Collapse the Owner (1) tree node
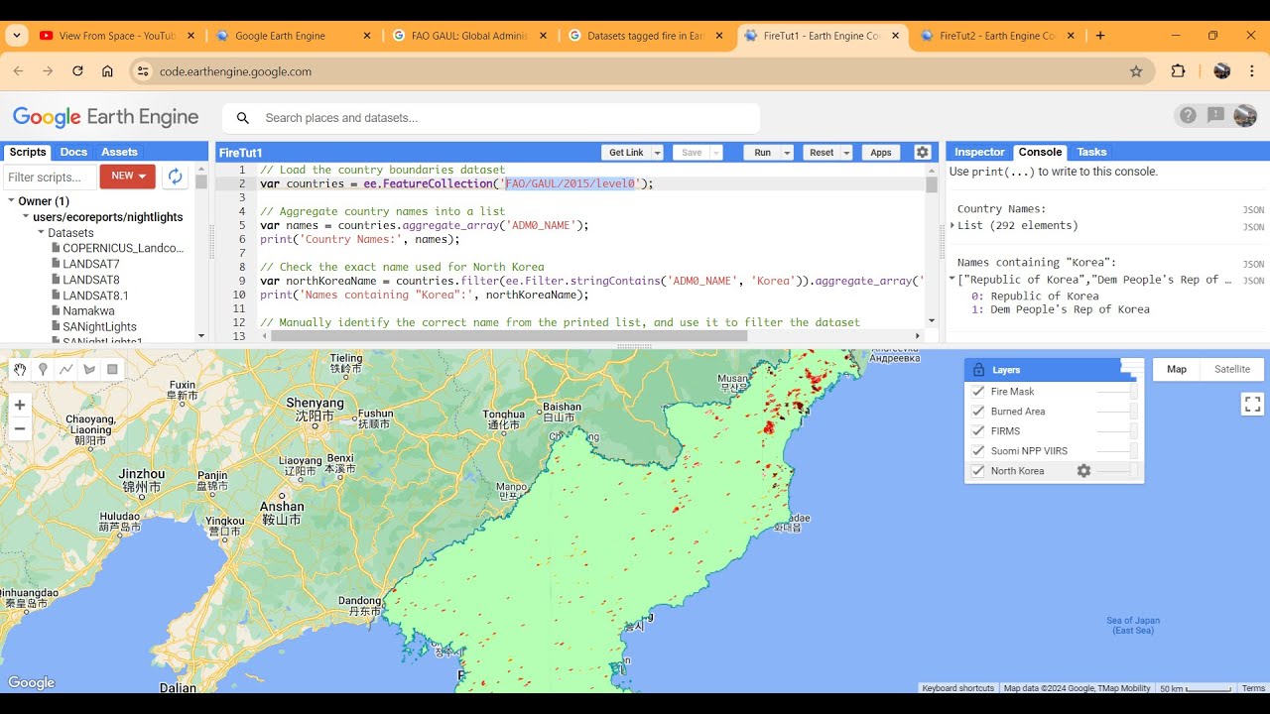The height and width of the screenshot is (714, 1270). [x=11, y=201]
